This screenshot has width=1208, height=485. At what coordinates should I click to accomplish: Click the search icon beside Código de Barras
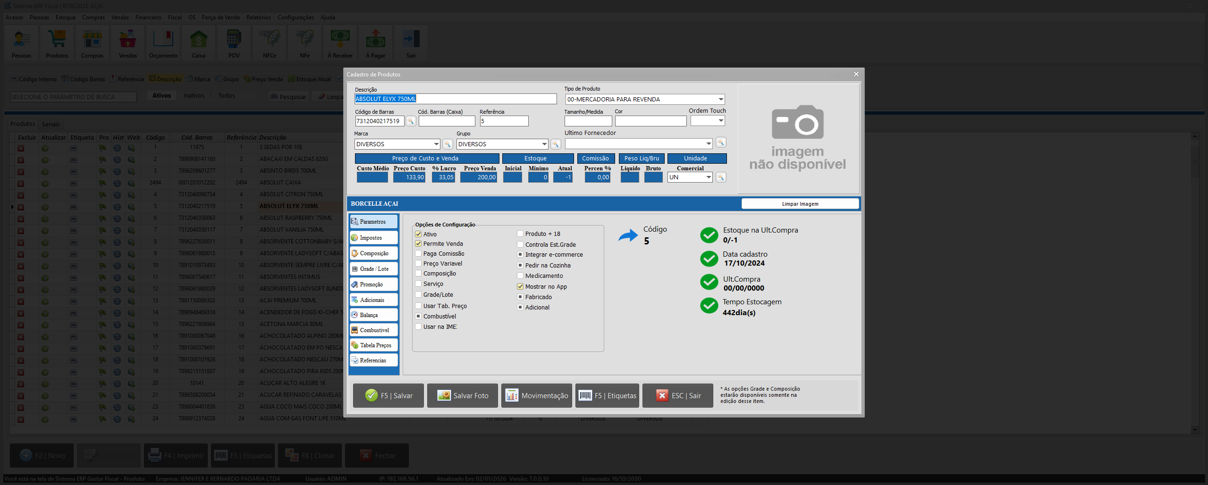pos(411,121)
